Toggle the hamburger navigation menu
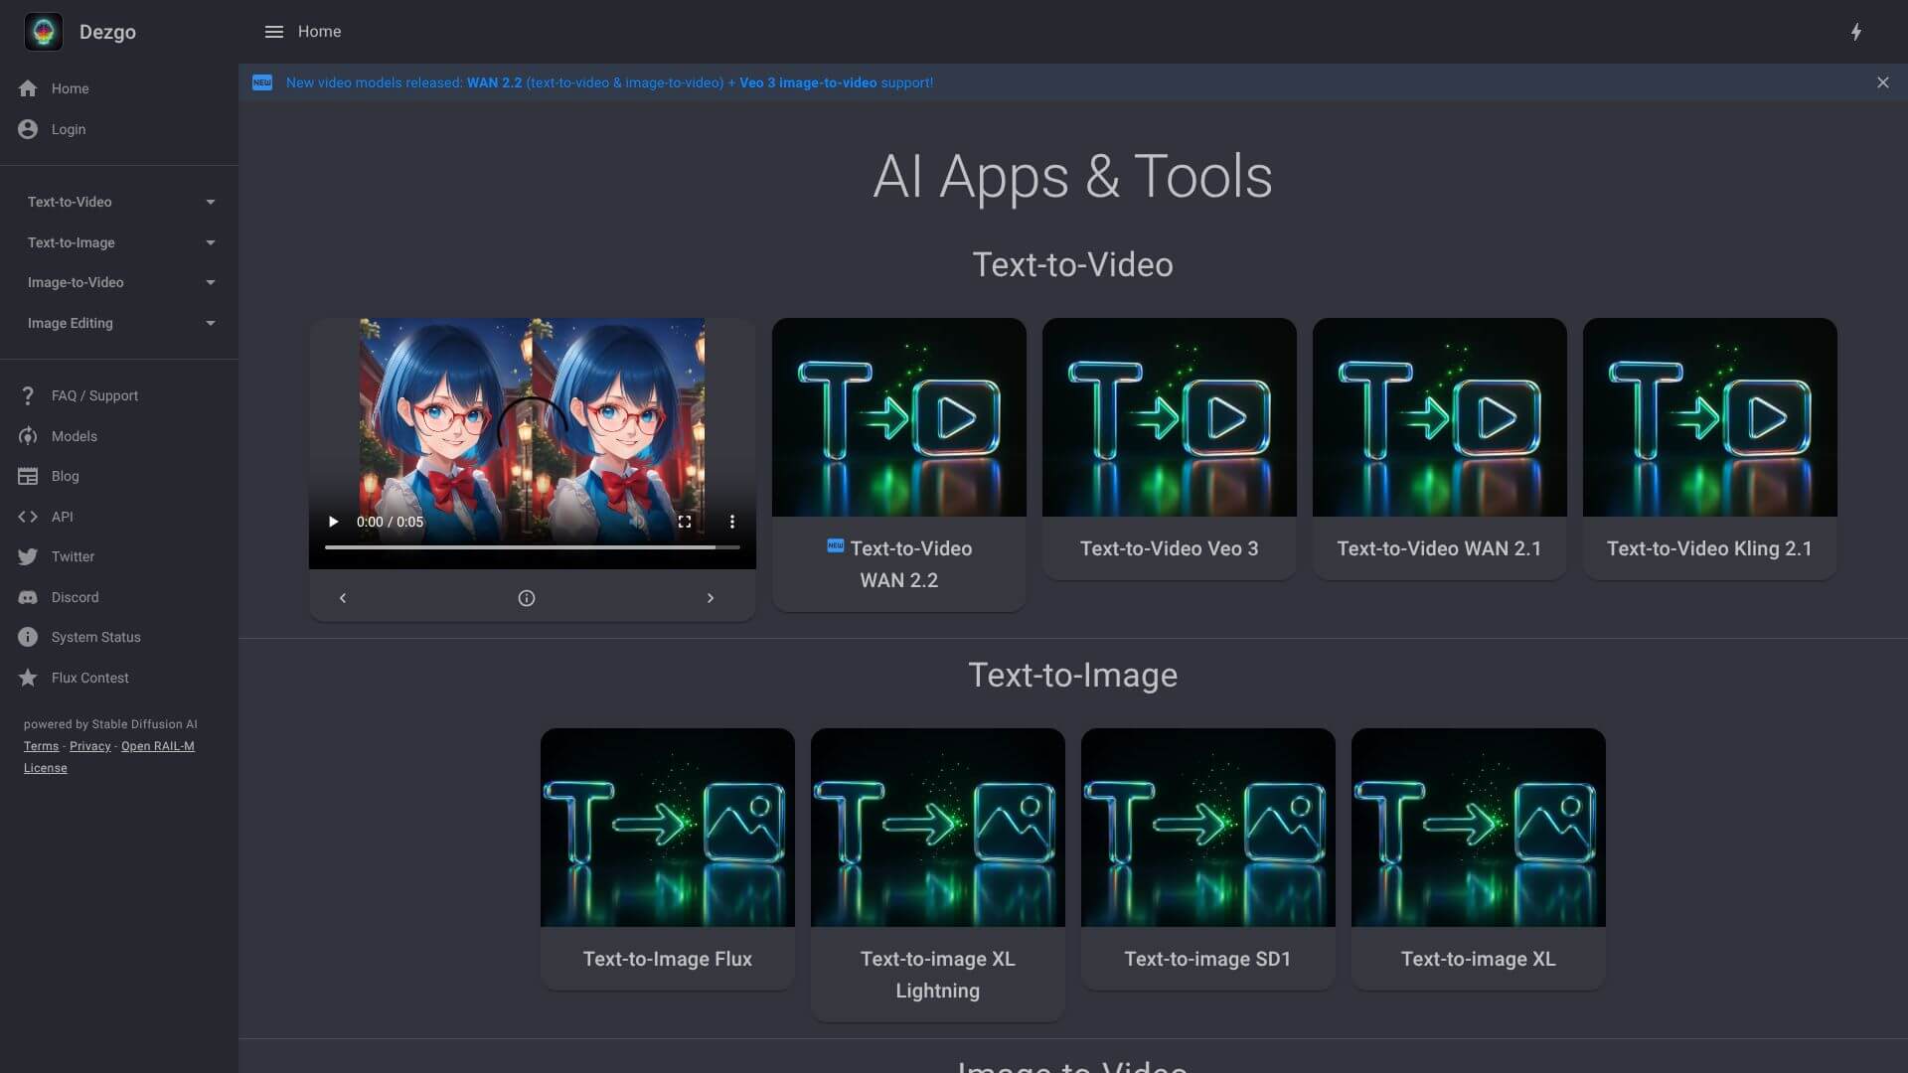 (x=274, y=31)
